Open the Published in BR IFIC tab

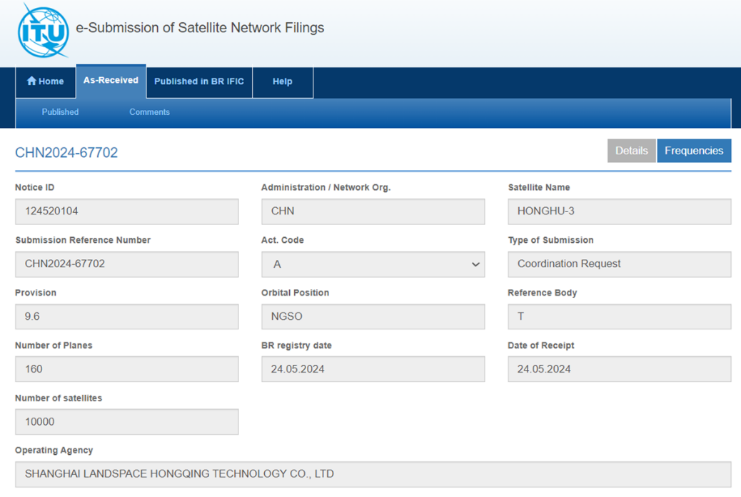(x=199, y=81)
